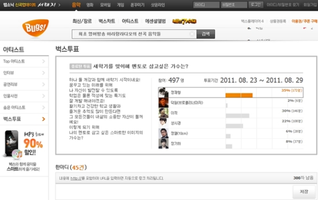Click the 종료된 투표 badge

pos(81,66)
